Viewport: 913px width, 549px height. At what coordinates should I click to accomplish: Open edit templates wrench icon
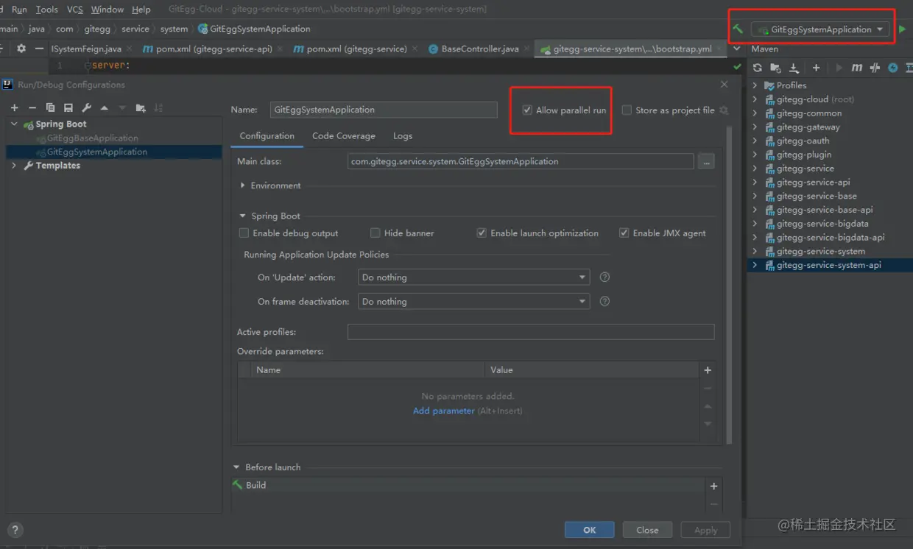point(86,107)
